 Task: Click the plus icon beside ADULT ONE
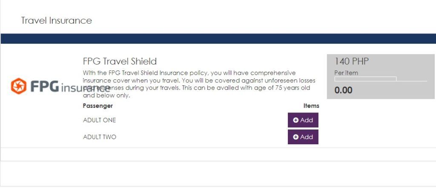(x=296, y=120)
